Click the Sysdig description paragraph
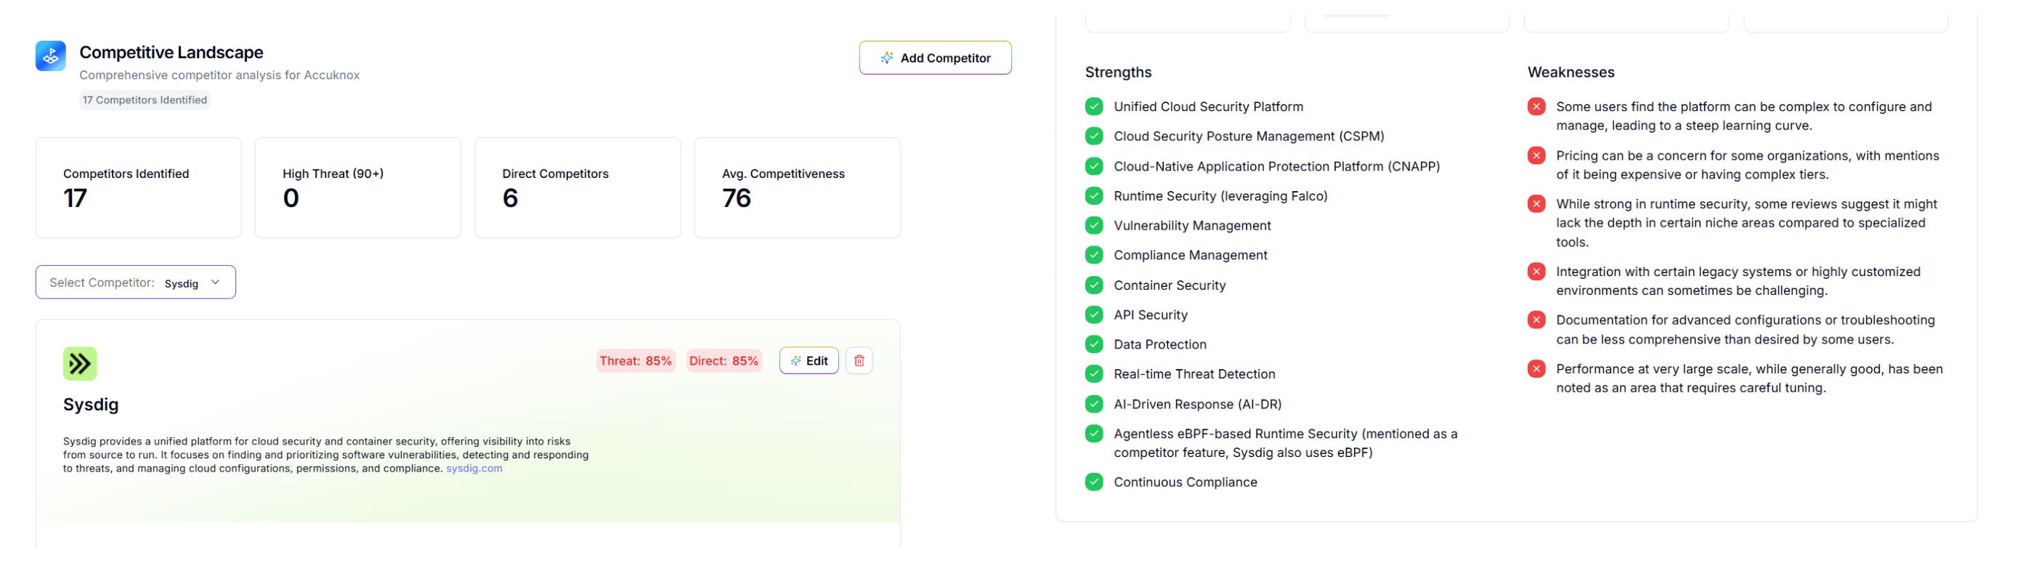The image size is (2034, 563). coord(325,455)
